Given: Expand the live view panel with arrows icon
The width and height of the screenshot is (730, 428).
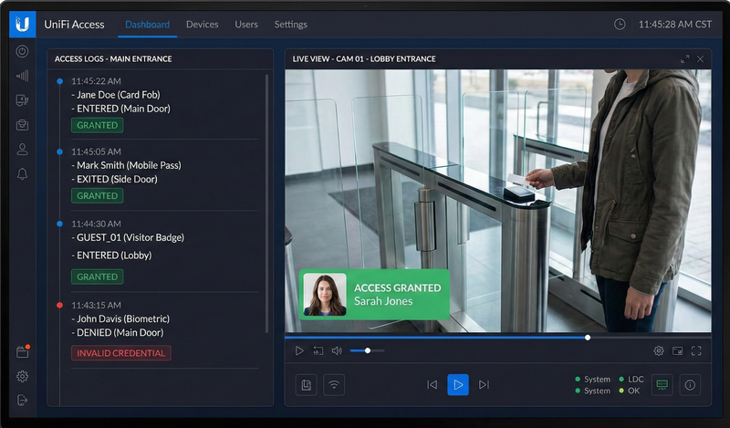Looking at the screenshot, I should click(685, 59).
